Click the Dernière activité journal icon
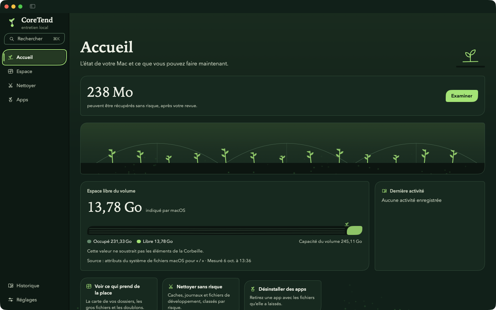Screen dimensions: 496x310 coord(384,191)
